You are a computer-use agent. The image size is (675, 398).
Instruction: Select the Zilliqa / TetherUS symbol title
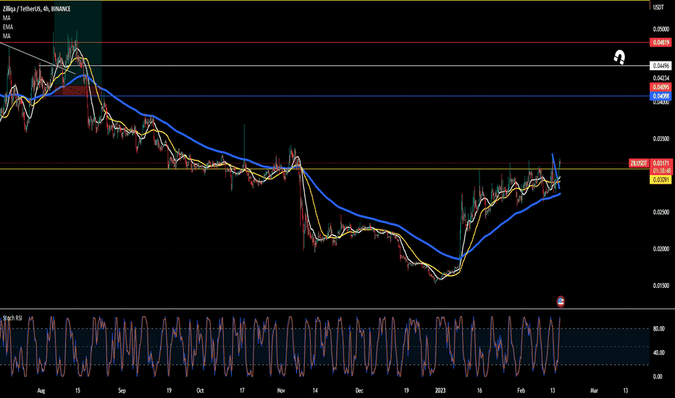[37, 9]
